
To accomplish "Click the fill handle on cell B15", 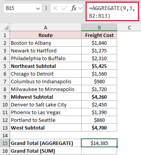I will coord(117,147).
